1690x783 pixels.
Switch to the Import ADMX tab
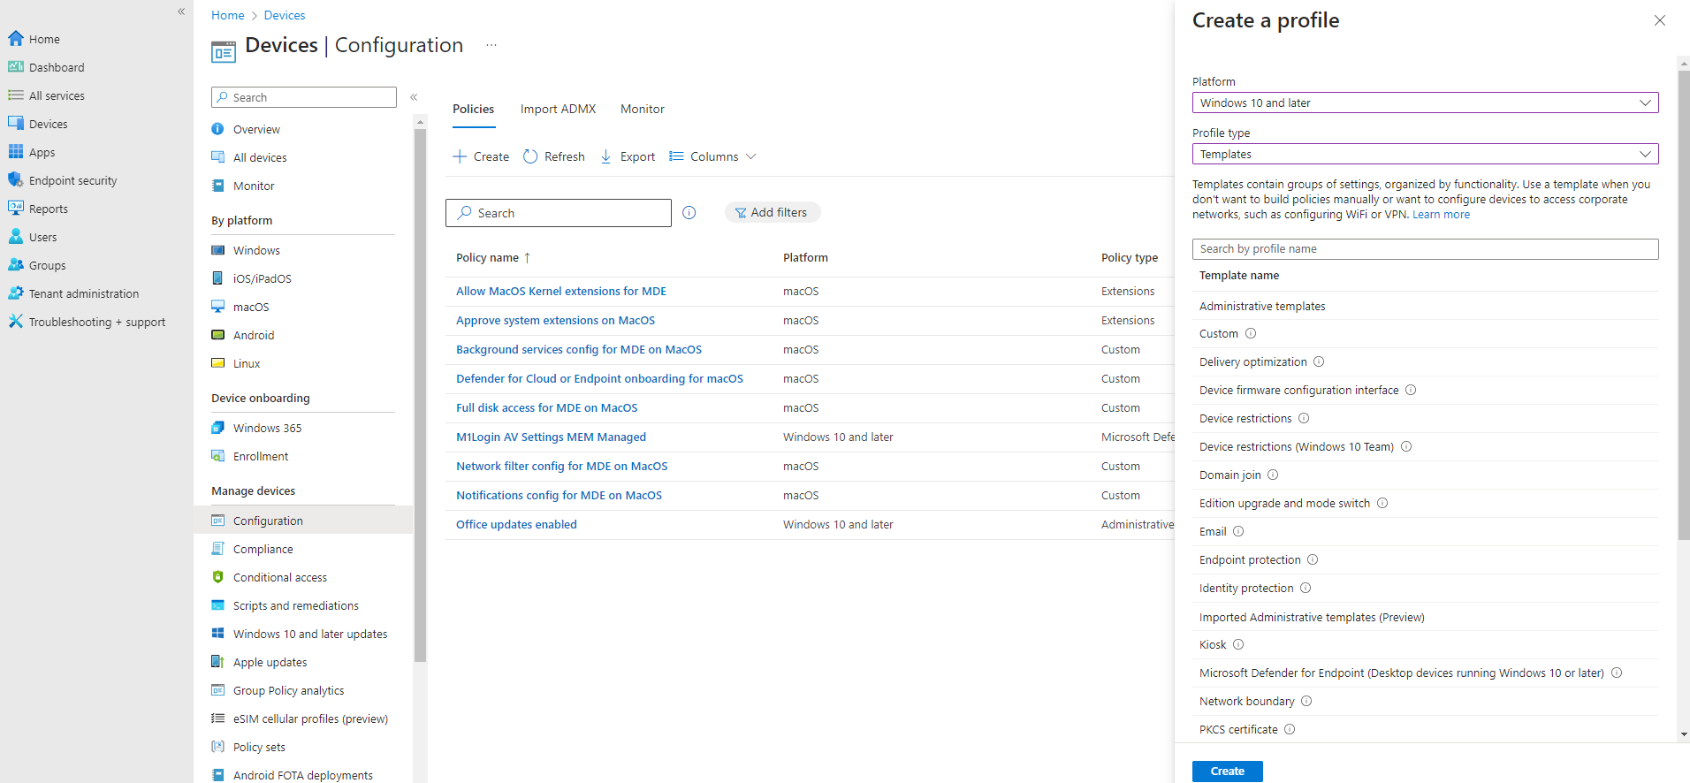coord(558,109)
